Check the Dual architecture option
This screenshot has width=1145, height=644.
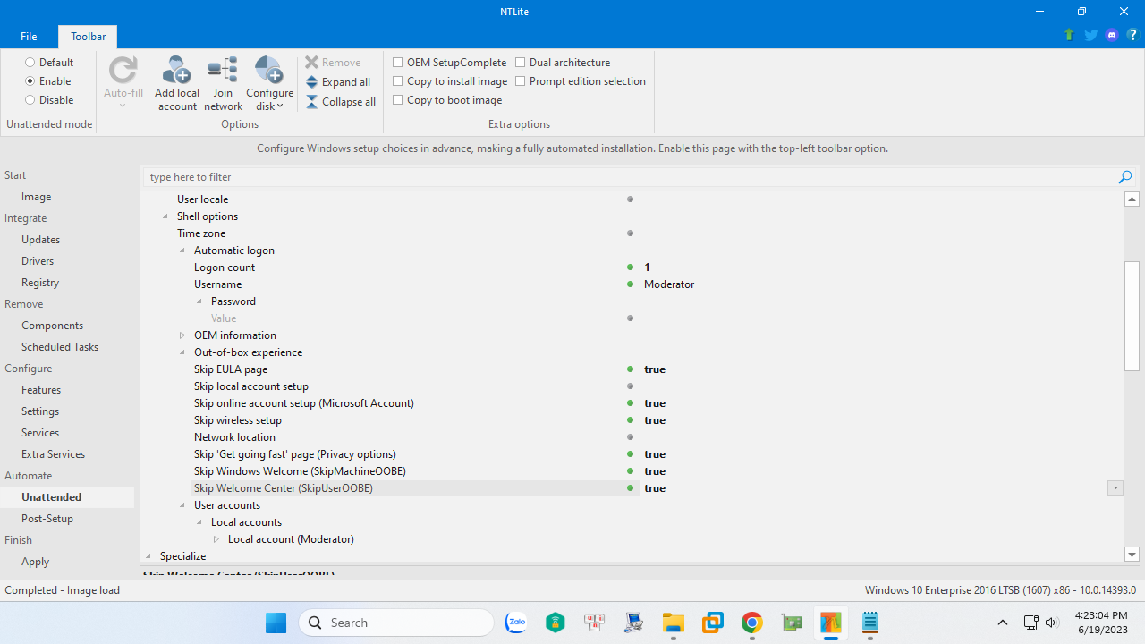pyautogui.click(x=521, y=63)
